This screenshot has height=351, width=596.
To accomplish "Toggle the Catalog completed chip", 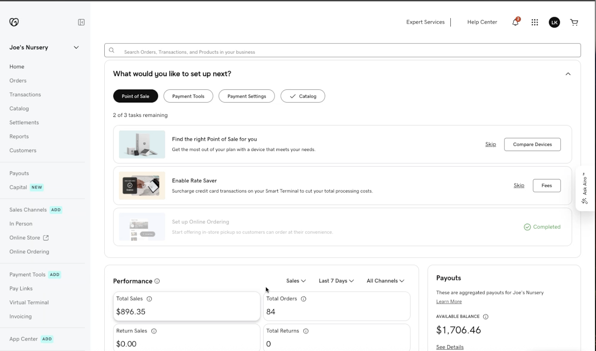I will (302, 96).
